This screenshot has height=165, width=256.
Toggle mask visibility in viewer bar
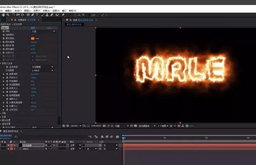point(88,126)
